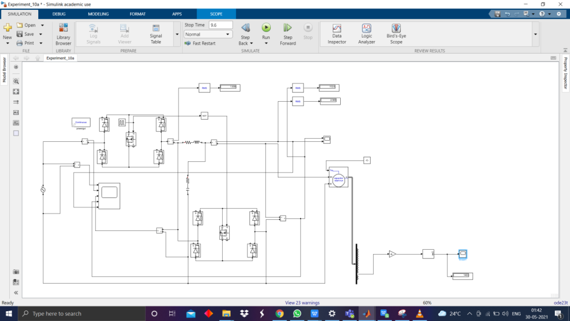This screenshot has width=570, height=321.
Task: Expand the Prepare gallery
Action: tap(177, 34)
